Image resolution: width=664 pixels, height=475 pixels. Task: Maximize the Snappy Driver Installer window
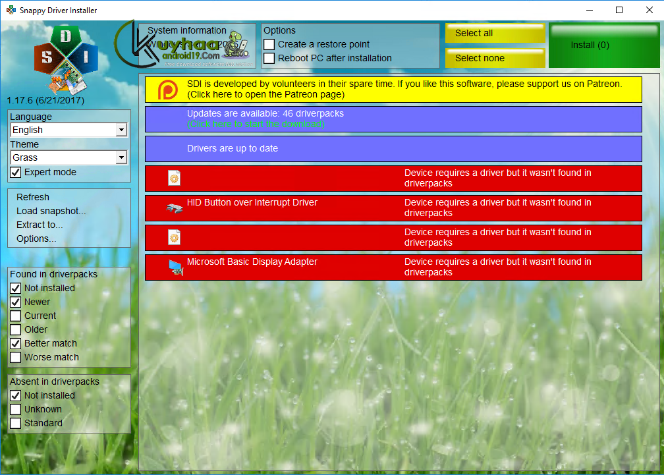click(x=619, y=10)
